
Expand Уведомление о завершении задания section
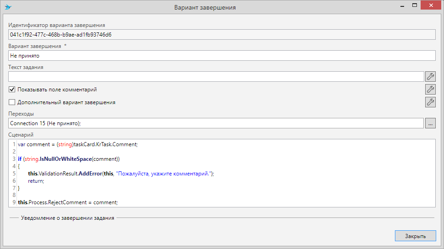[67, 218]
